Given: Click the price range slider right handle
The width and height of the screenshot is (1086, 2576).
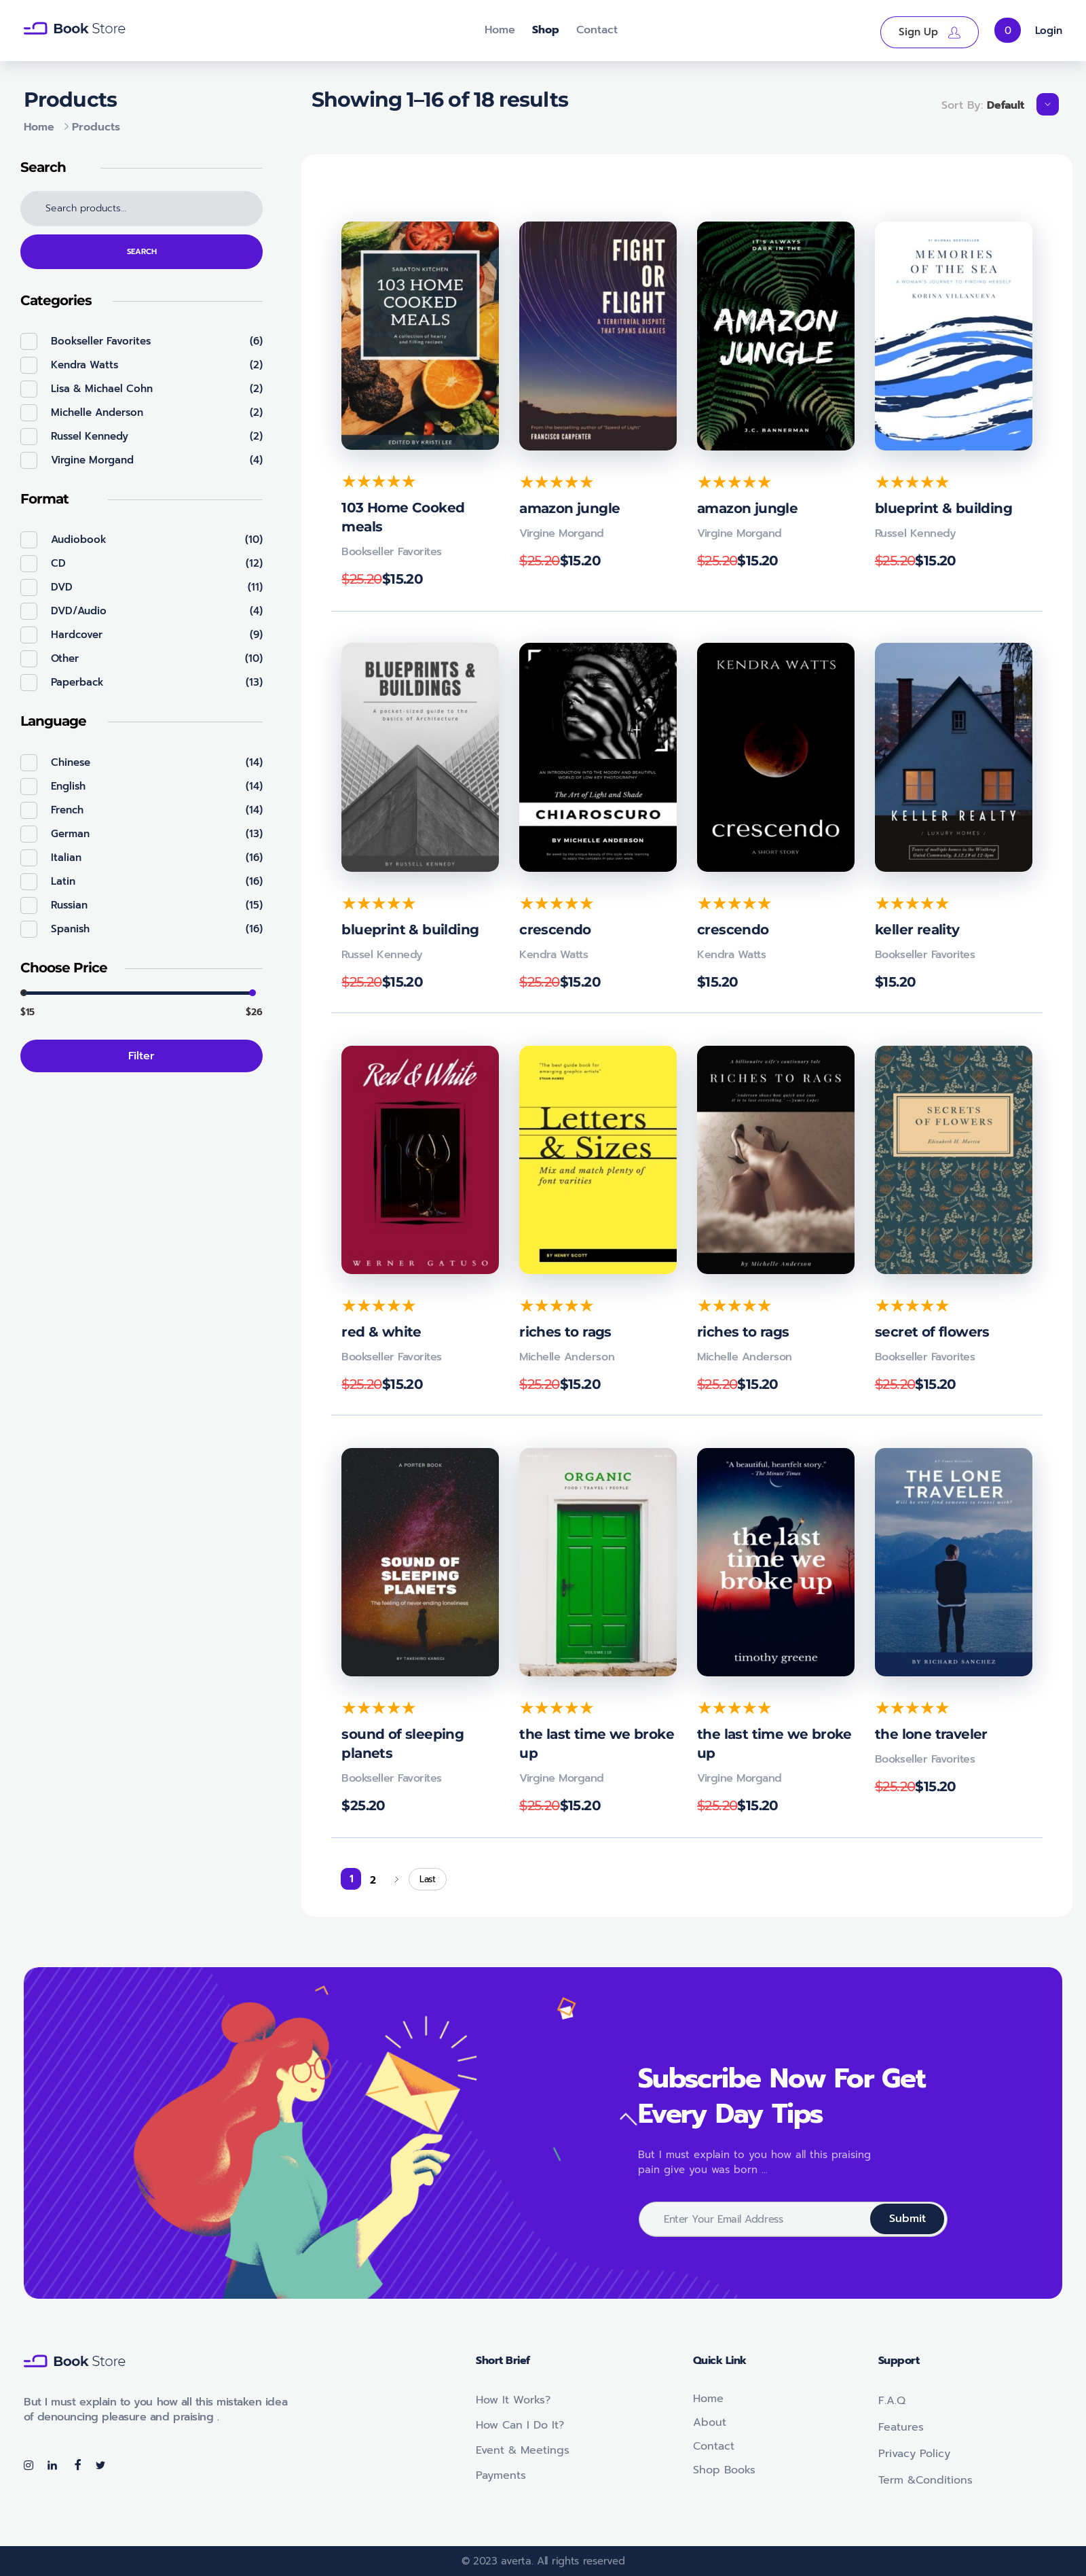Looking at the screenshot, I should pos(252,993).
